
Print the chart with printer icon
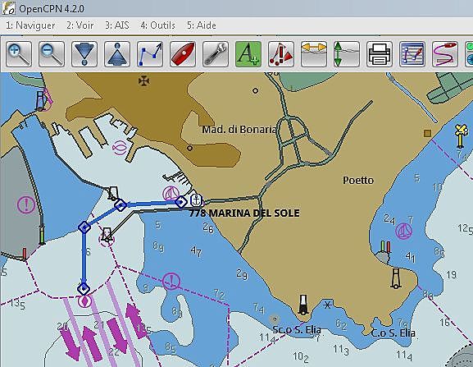tap(380, 54)
